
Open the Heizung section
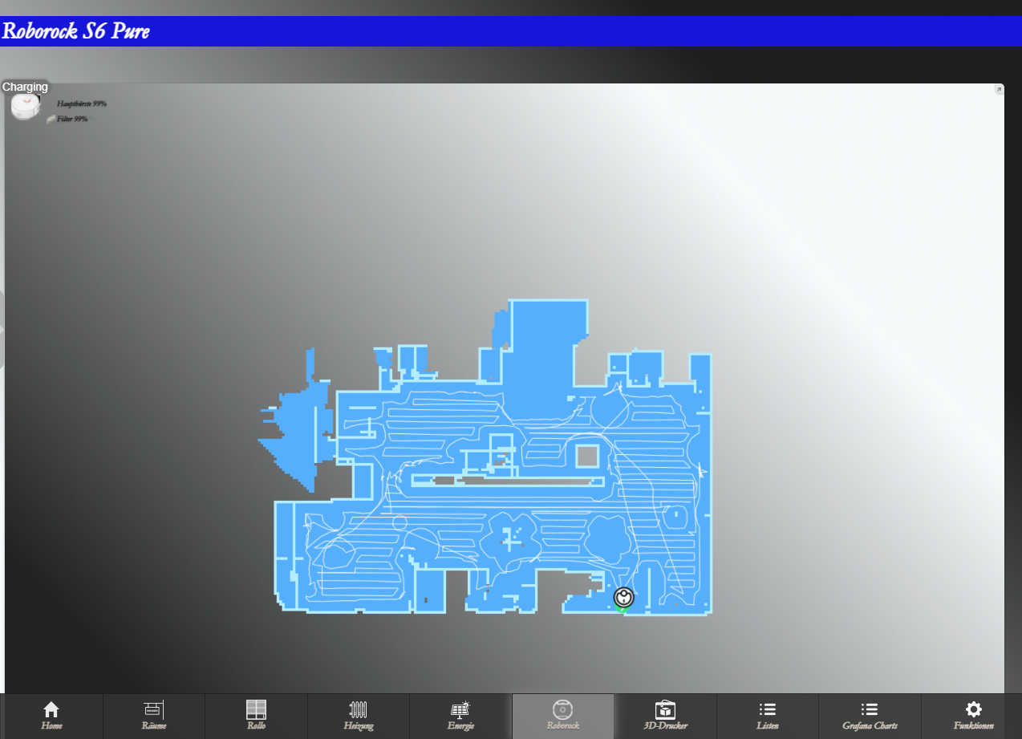pyautogui.click(x=358, y=717)
